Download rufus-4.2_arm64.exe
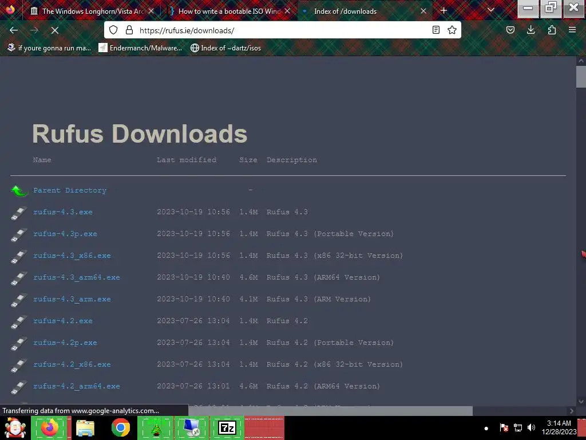 coord(77,386)
